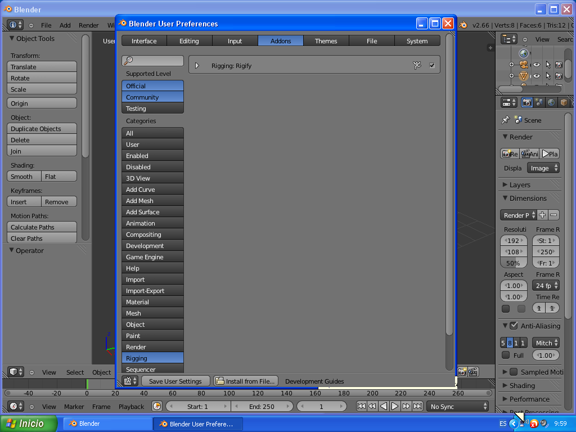Expand the Rigging: Rigify addon details
This screenshot has height=432, width=576.
[x=197, y=65]
